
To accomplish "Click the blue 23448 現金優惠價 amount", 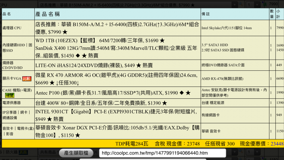I will tap(277, 144).
